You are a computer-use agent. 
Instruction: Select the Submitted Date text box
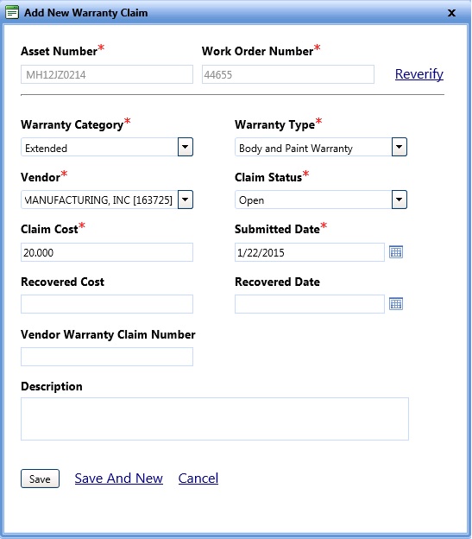point(310,252)
